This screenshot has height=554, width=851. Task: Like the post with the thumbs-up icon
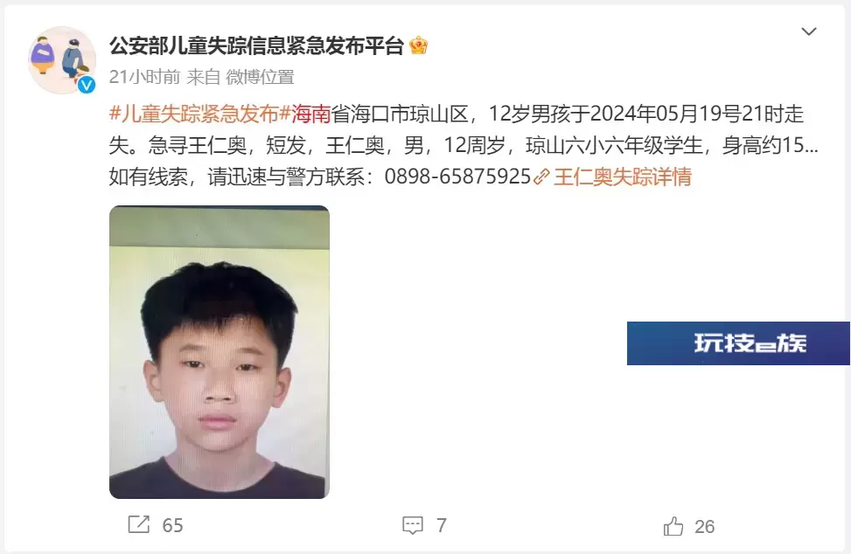673,526
